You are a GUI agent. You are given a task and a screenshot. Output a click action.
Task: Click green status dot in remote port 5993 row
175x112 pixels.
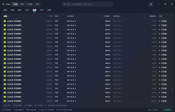pyautogui.click(x=160, y=76)
